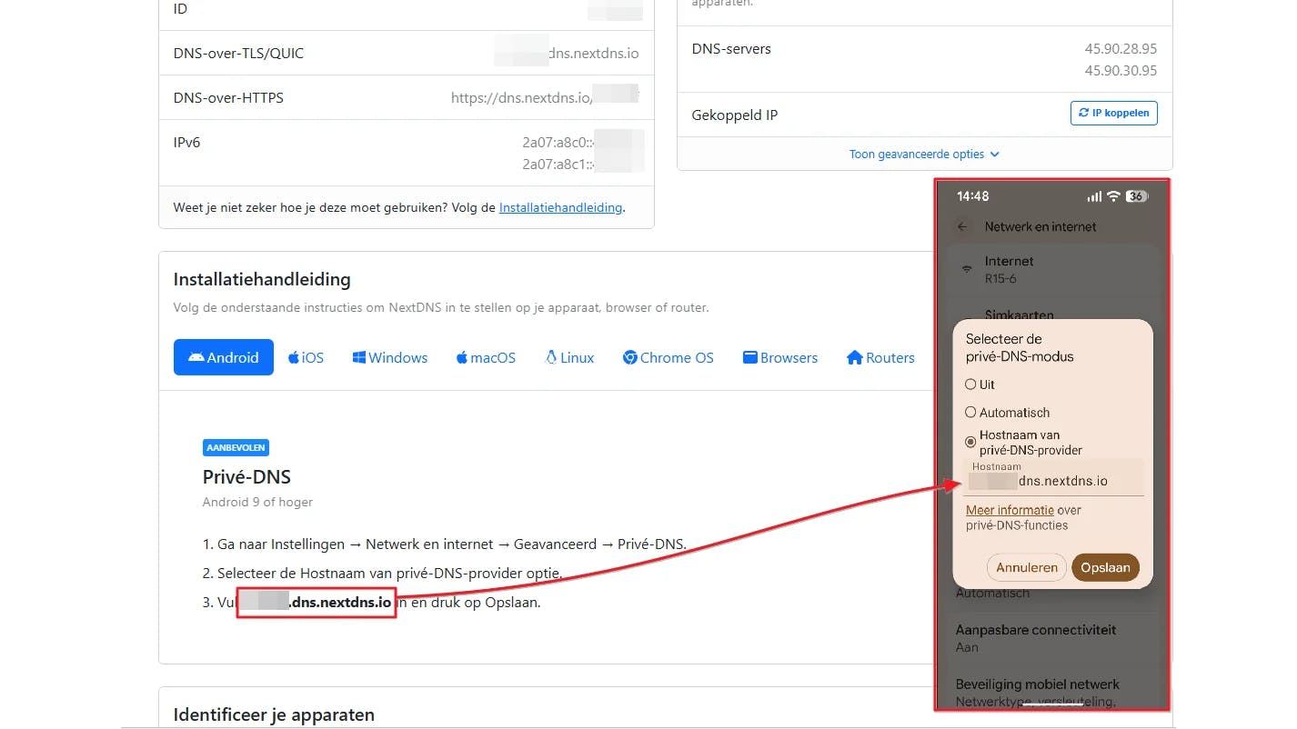Click the Identificeer je apparaten heading
The height and width of the screenshot is (729, 1297).
pyautogui.click(x=274, y=714)
